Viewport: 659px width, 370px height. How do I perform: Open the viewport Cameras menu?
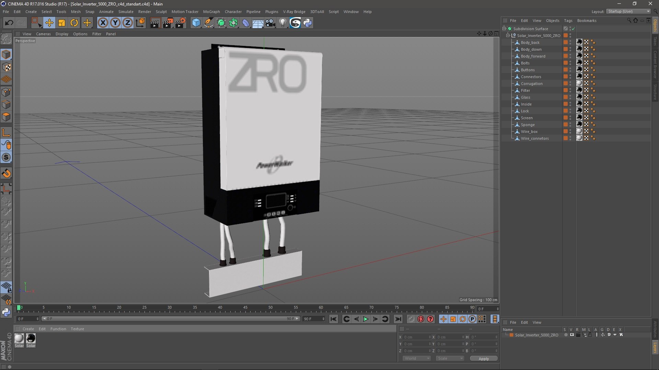[x=43, y=34]
